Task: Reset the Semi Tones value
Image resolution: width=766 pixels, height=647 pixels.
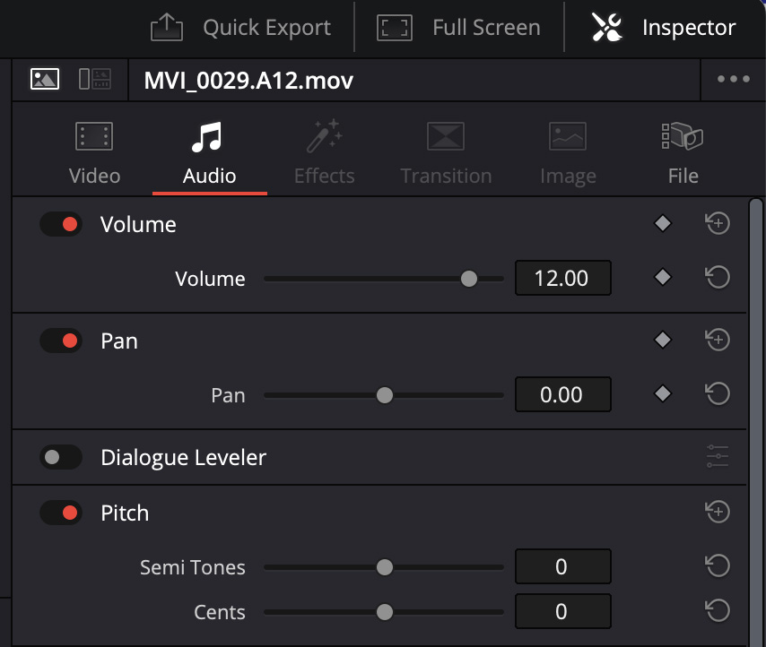Action: pos(717,566)
